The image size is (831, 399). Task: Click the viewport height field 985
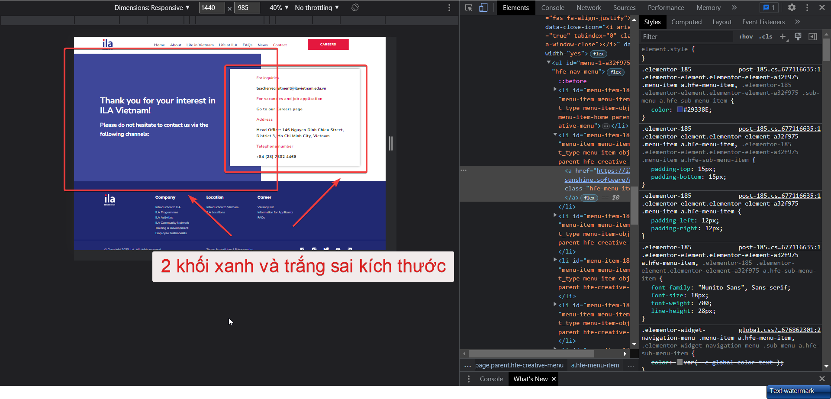click(247, 8)
